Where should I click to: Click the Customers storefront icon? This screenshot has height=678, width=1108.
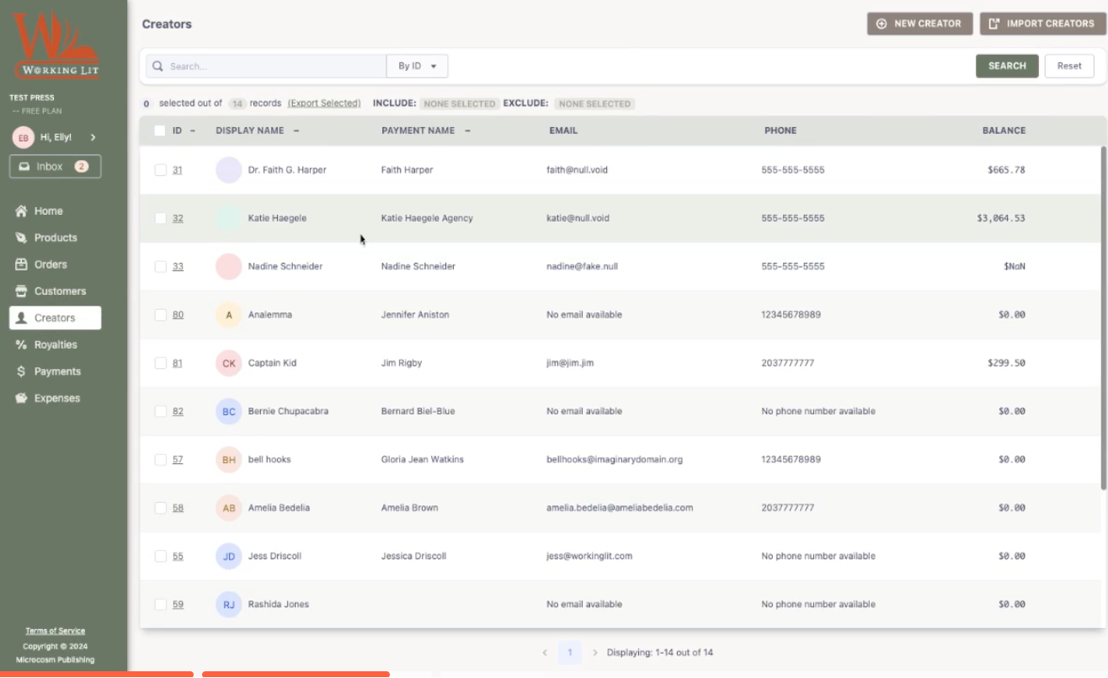(21, 291)
